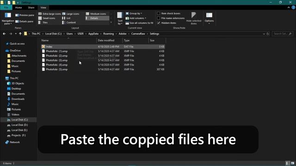296x166 pixels.
Task: Click the Search Settings box
Action: (x=282, y=34)
